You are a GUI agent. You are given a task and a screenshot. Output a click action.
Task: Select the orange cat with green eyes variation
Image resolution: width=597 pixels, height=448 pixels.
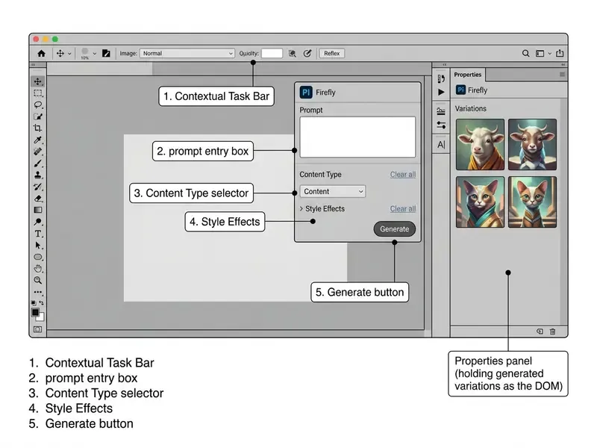(x=532, y=202)
